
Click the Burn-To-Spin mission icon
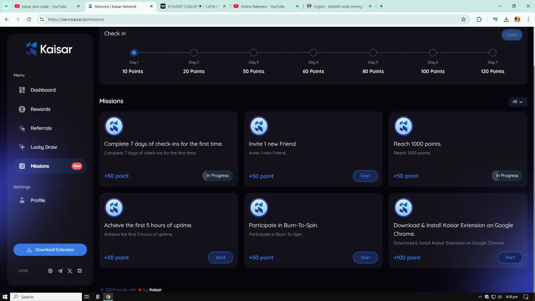point(259,207)
